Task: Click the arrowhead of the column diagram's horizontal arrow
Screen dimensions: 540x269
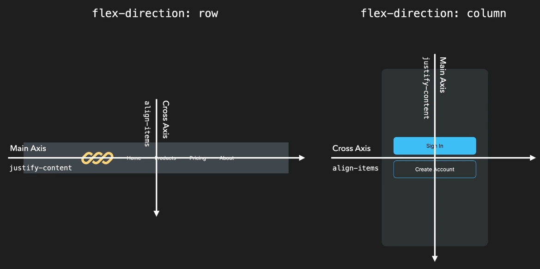Action: point(533,158)
